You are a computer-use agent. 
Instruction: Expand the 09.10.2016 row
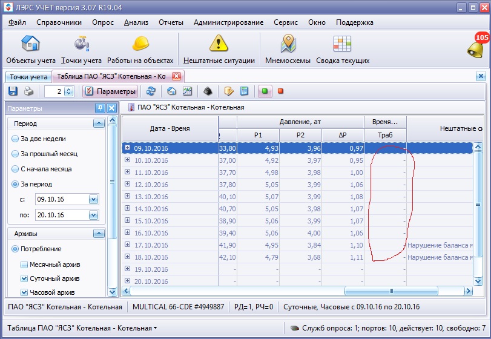[x=128, y=148]
